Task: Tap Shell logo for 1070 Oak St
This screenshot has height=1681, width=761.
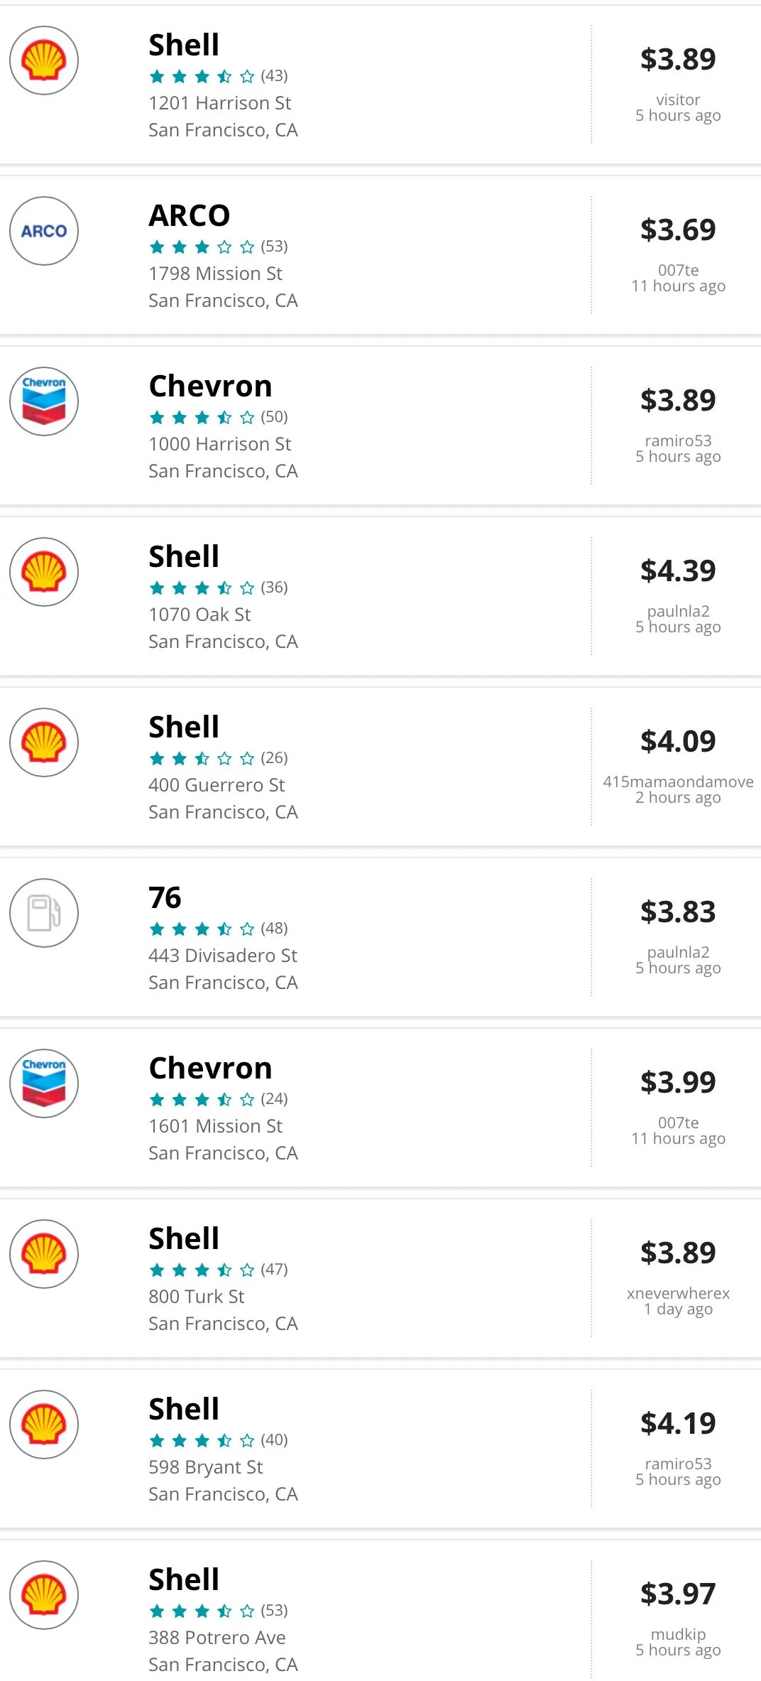Action: (x=44, y=572)
